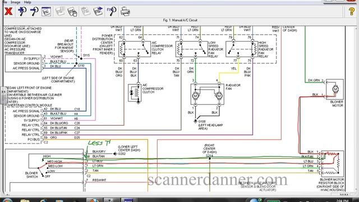
Task: Select the A/C compressor clutch coil symbol
Action: 137,93
